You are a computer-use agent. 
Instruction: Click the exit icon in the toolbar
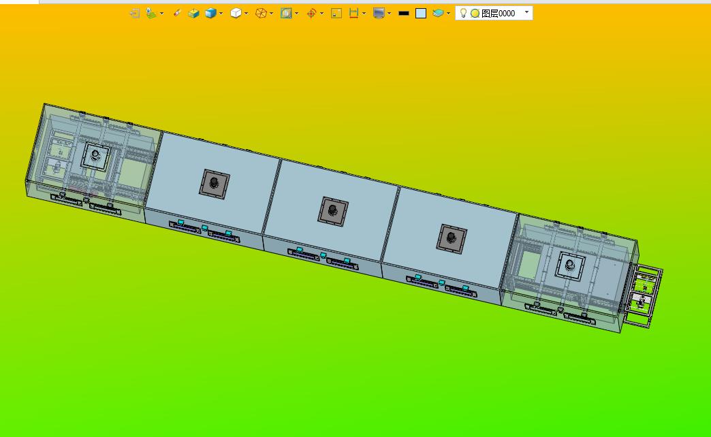pos(134,14)
